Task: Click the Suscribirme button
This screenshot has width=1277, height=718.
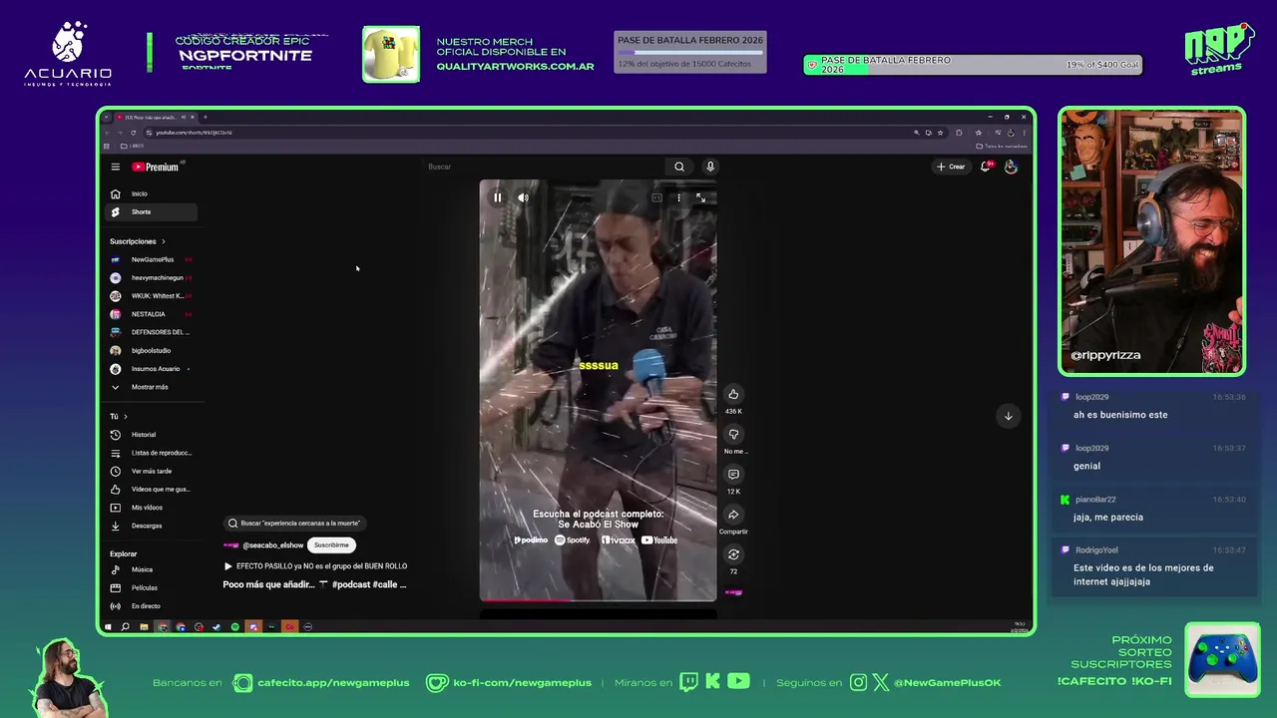Action: 331,545
